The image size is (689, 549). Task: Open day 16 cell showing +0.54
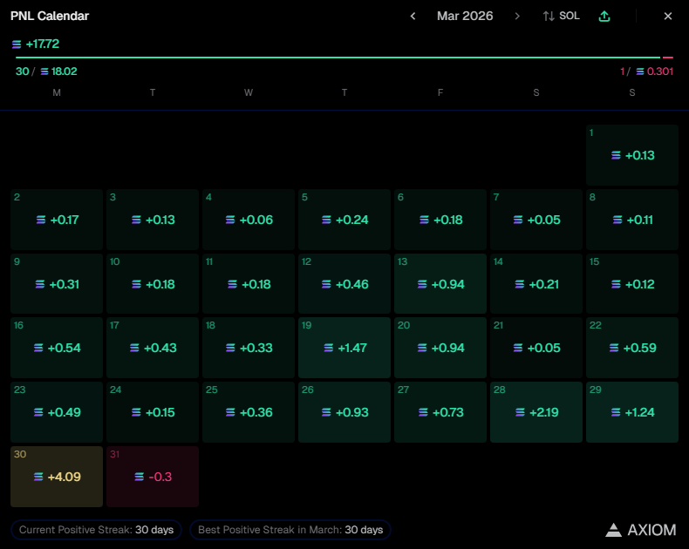[57, 348]
